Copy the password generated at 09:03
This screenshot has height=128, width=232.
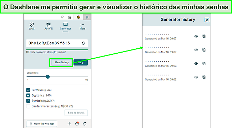pos(204,64)
